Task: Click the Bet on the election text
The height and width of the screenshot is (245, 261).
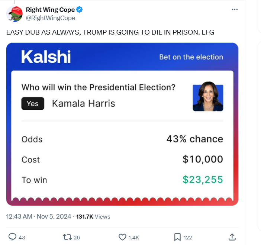Action: coord(191,57)
